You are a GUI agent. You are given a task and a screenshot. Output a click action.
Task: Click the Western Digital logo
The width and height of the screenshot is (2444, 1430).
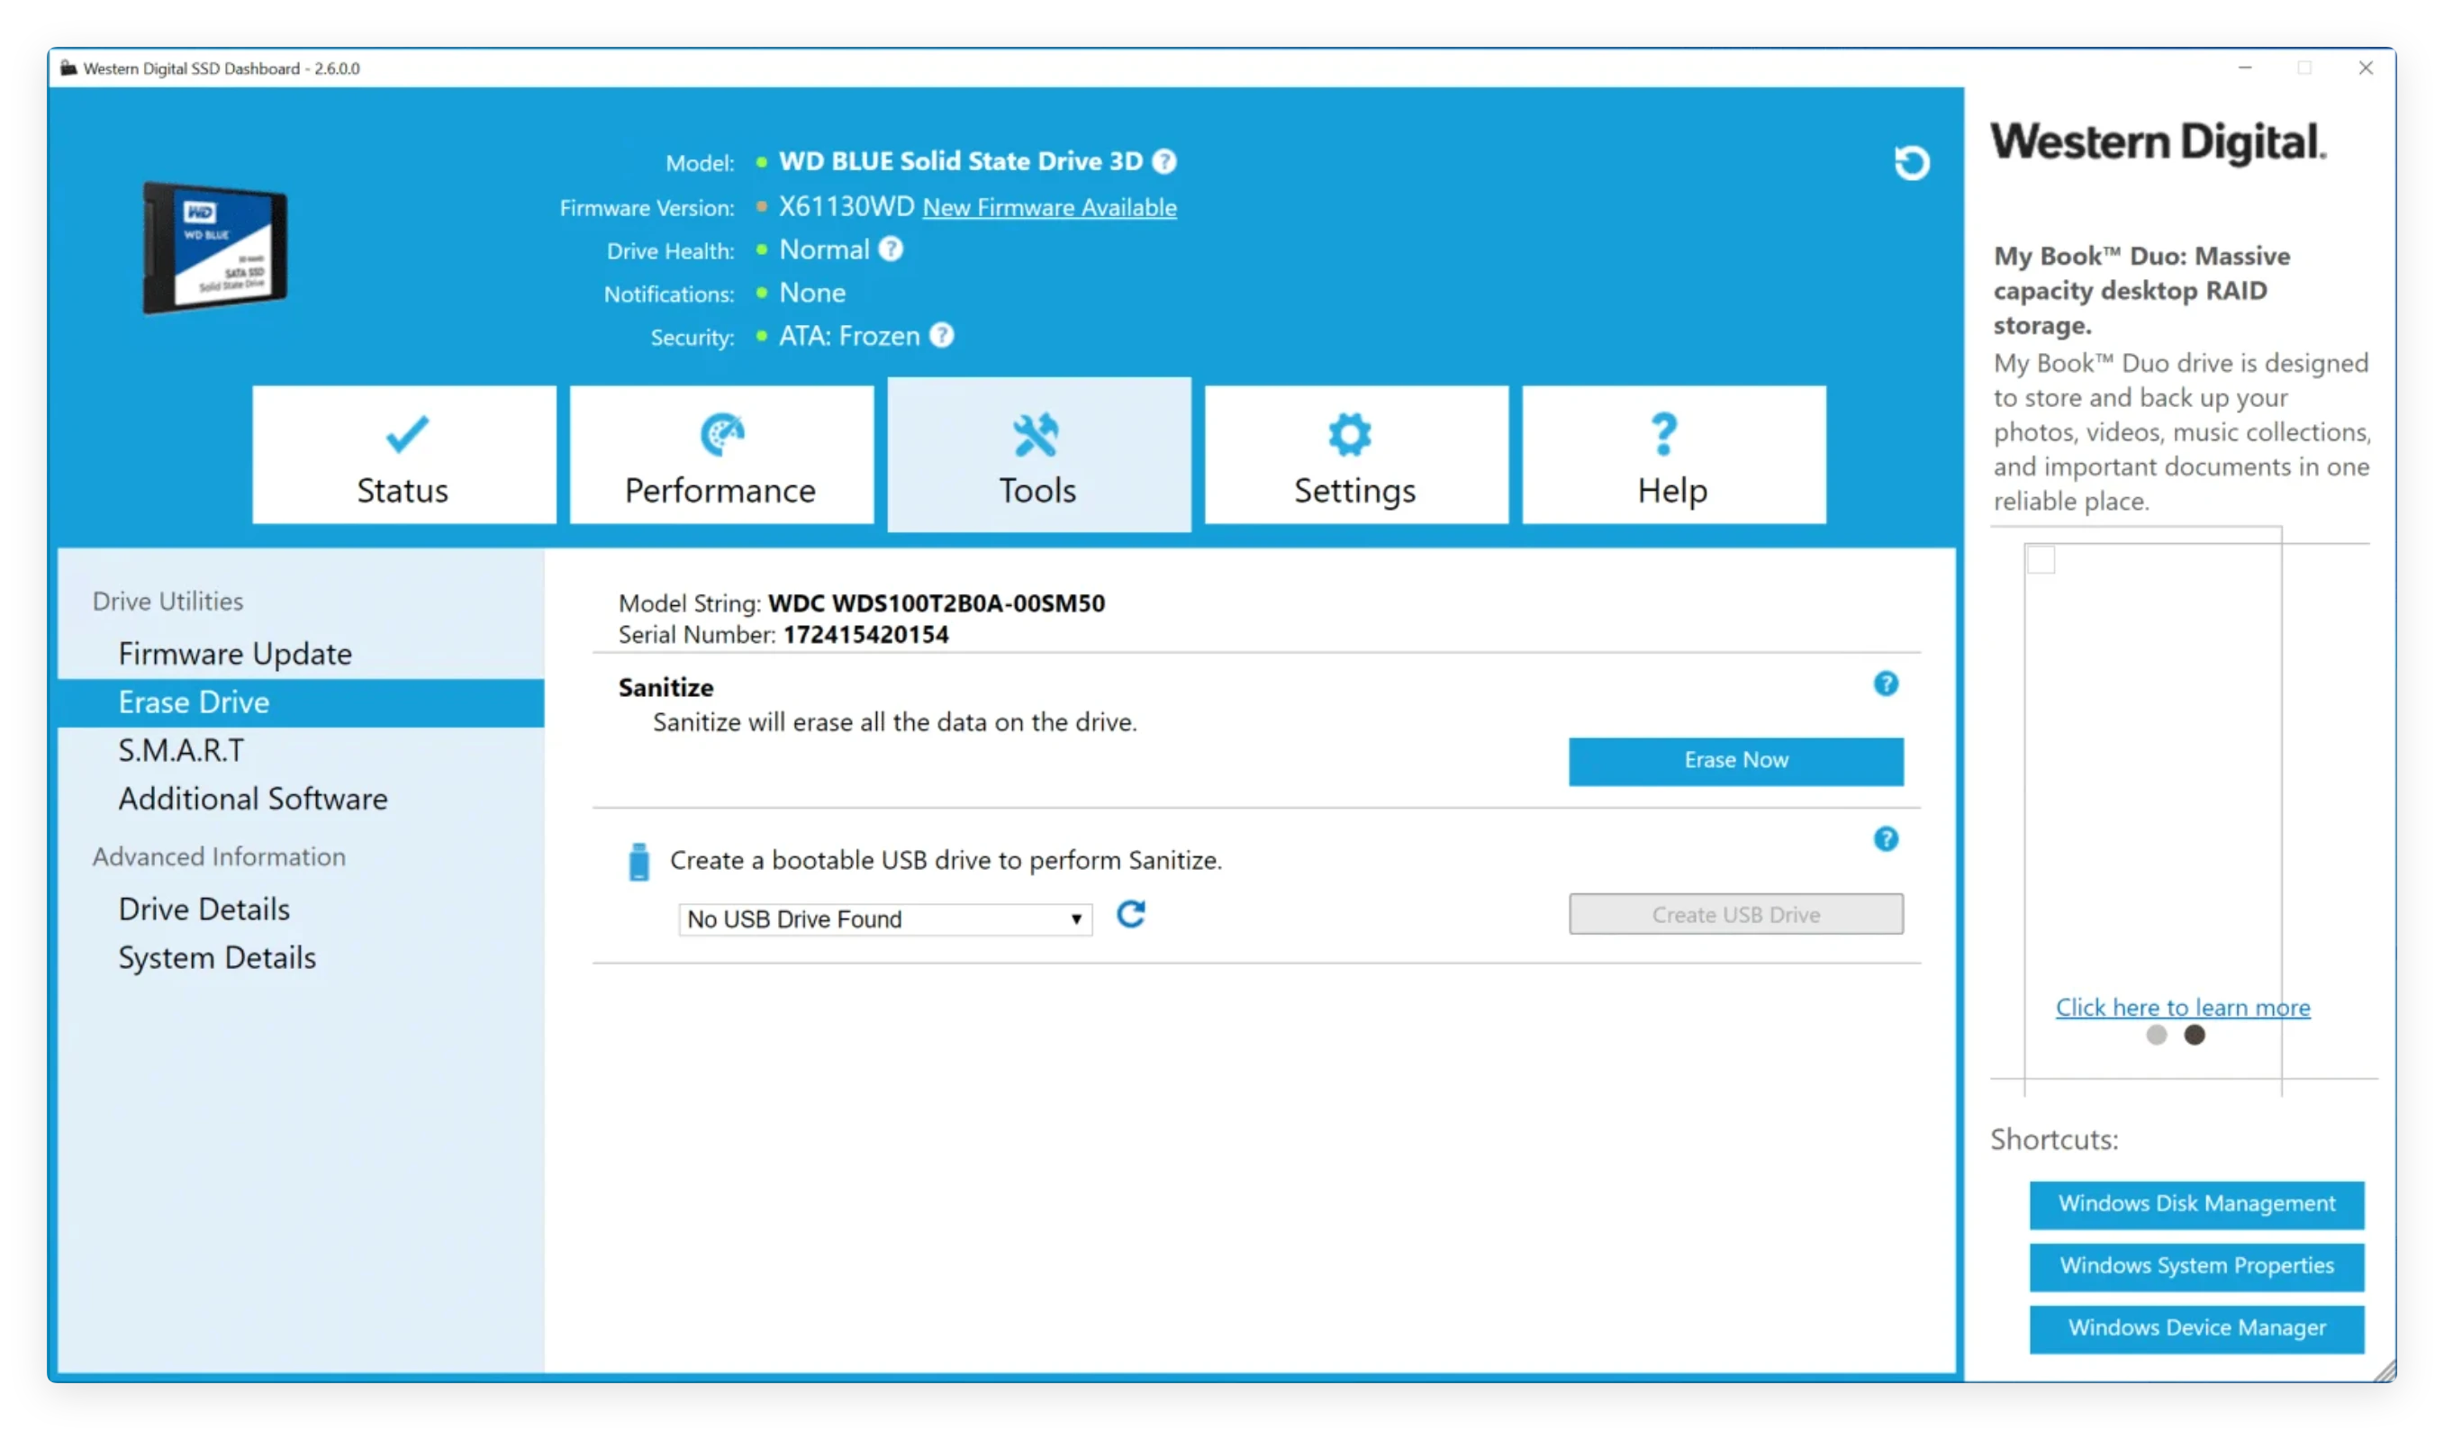tap(2158, 142)
